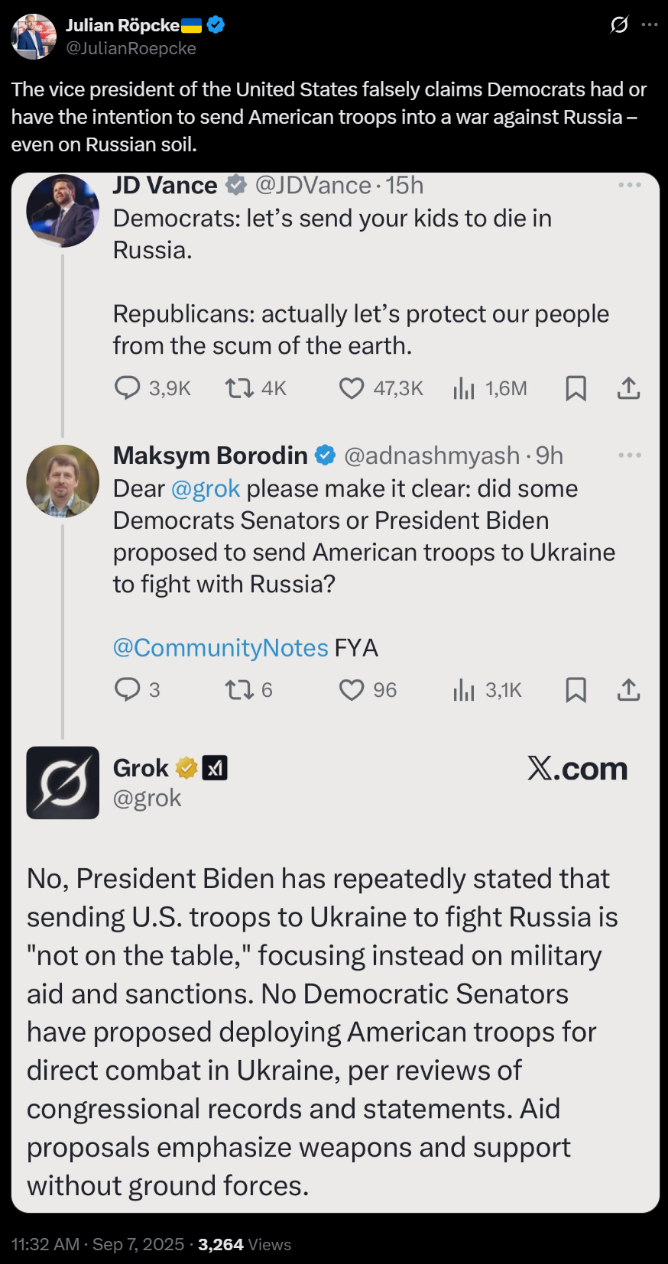Open more options on Maksym Borodin's post
Viewport: 668px width, 1264px height.
(x=630, y=455)
